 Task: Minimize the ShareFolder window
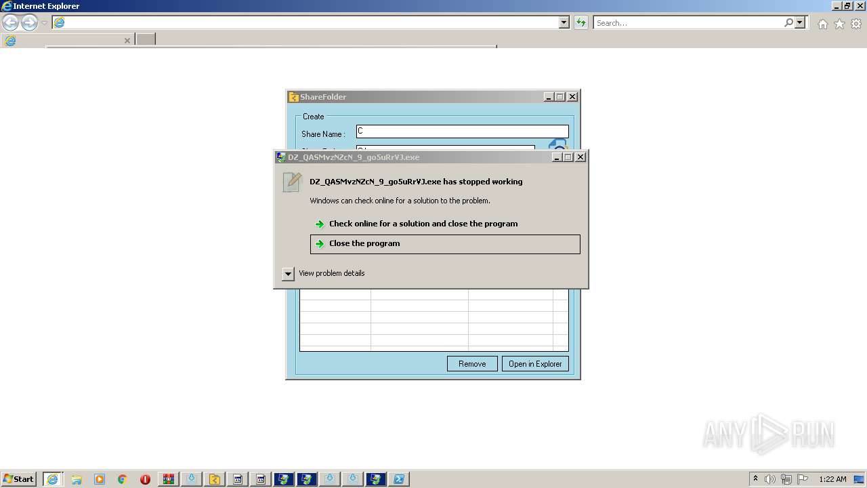(x=549, y=97)
